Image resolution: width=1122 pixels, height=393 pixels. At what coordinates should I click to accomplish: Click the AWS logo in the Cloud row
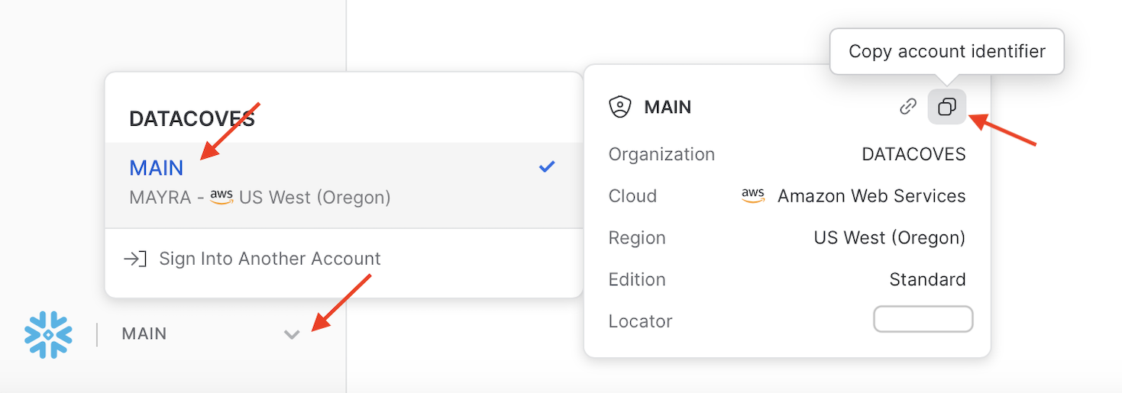click(753, 196)
